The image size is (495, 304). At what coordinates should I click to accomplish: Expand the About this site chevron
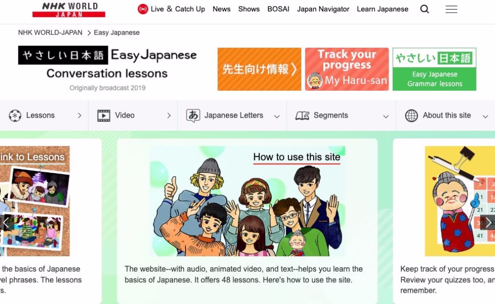485,117
